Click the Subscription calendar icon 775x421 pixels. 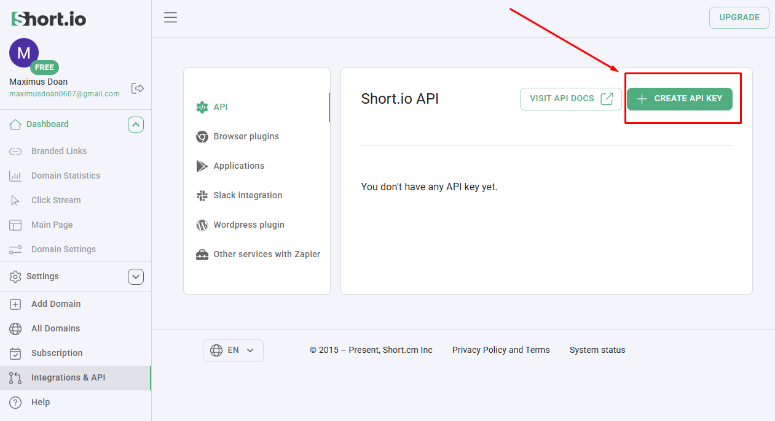(15, 353)
